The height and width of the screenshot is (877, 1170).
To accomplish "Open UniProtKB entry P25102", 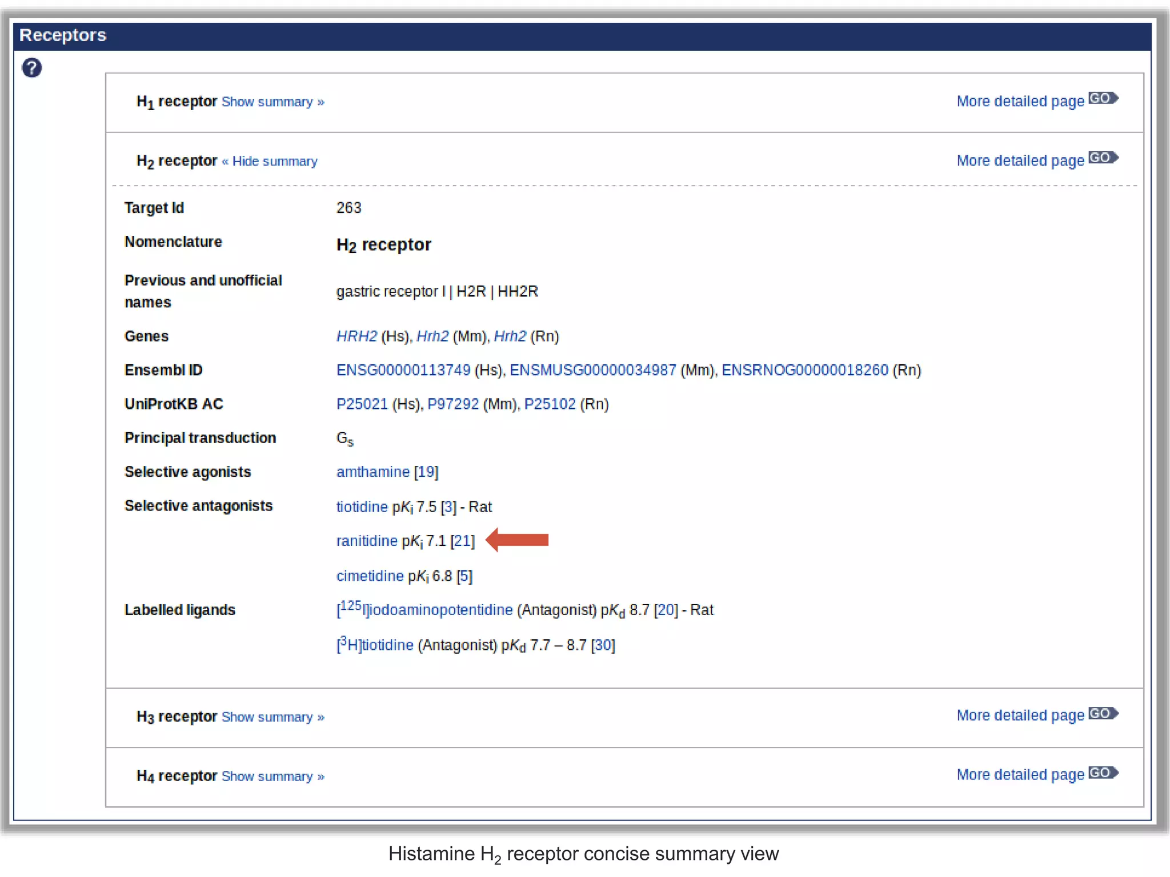I will pyautogui.click(x=550, y=404).
